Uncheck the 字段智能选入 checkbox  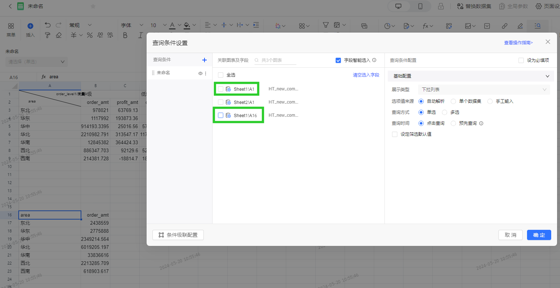tap(338, 60)
